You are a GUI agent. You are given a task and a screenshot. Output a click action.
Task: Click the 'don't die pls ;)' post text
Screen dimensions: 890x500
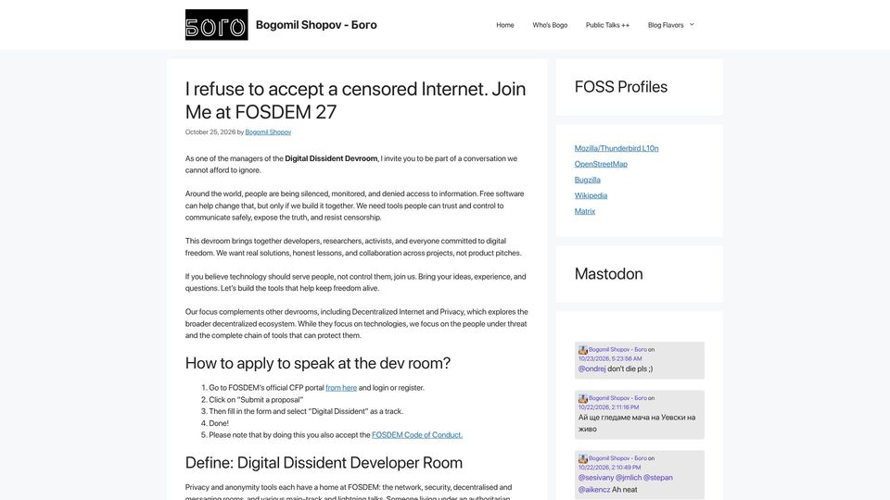pos(630,369)
